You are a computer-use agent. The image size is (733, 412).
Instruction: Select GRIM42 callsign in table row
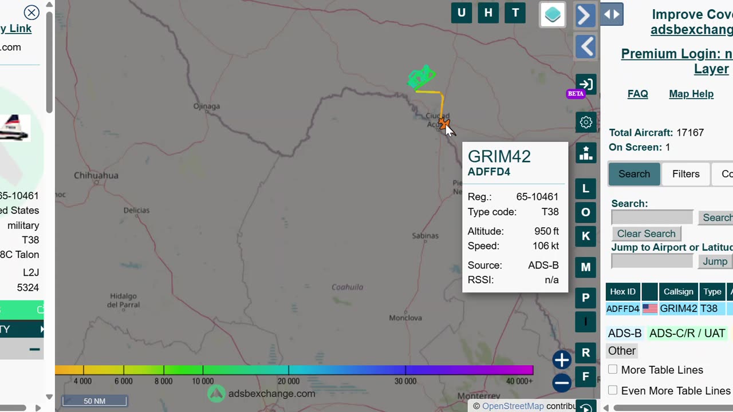[x=678, y=309]
